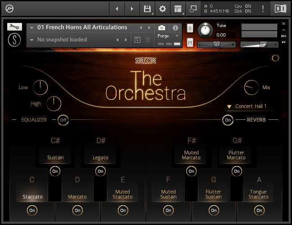Solo the instrument with the S button
The width and height of the screenshot is (292, 225).
coord(190,28)
